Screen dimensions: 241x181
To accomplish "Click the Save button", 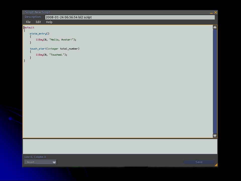I will tap(199, 162).
